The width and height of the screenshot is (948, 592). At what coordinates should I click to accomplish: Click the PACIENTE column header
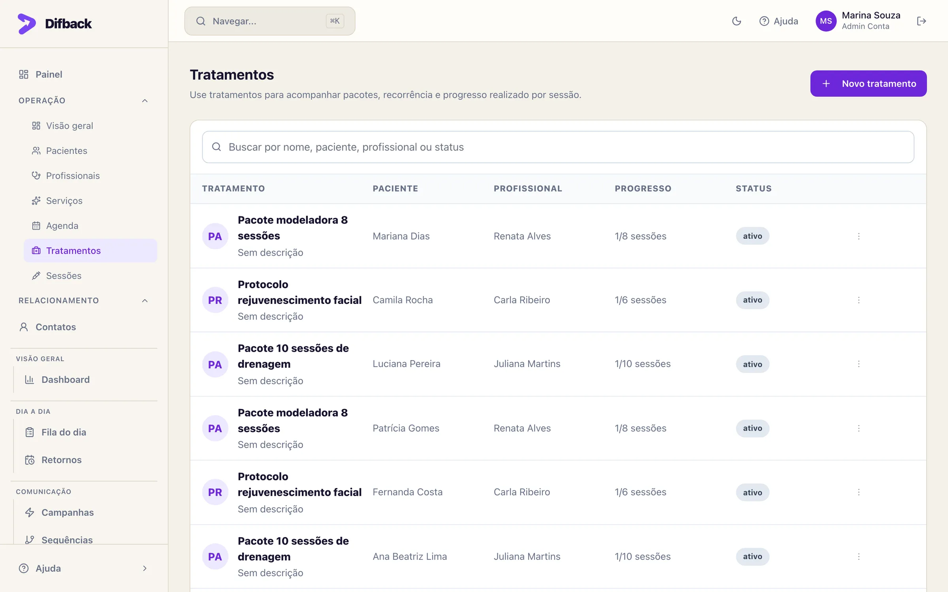[x=395, y=189]
